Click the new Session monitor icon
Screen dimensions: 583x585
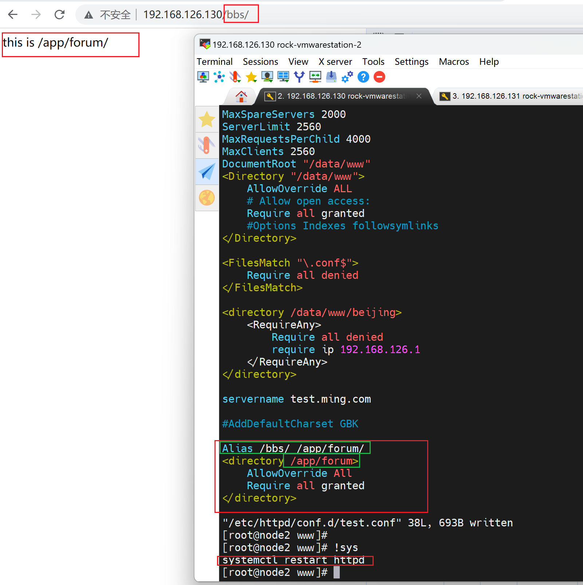pyautogui.click(x=203, y=77)
